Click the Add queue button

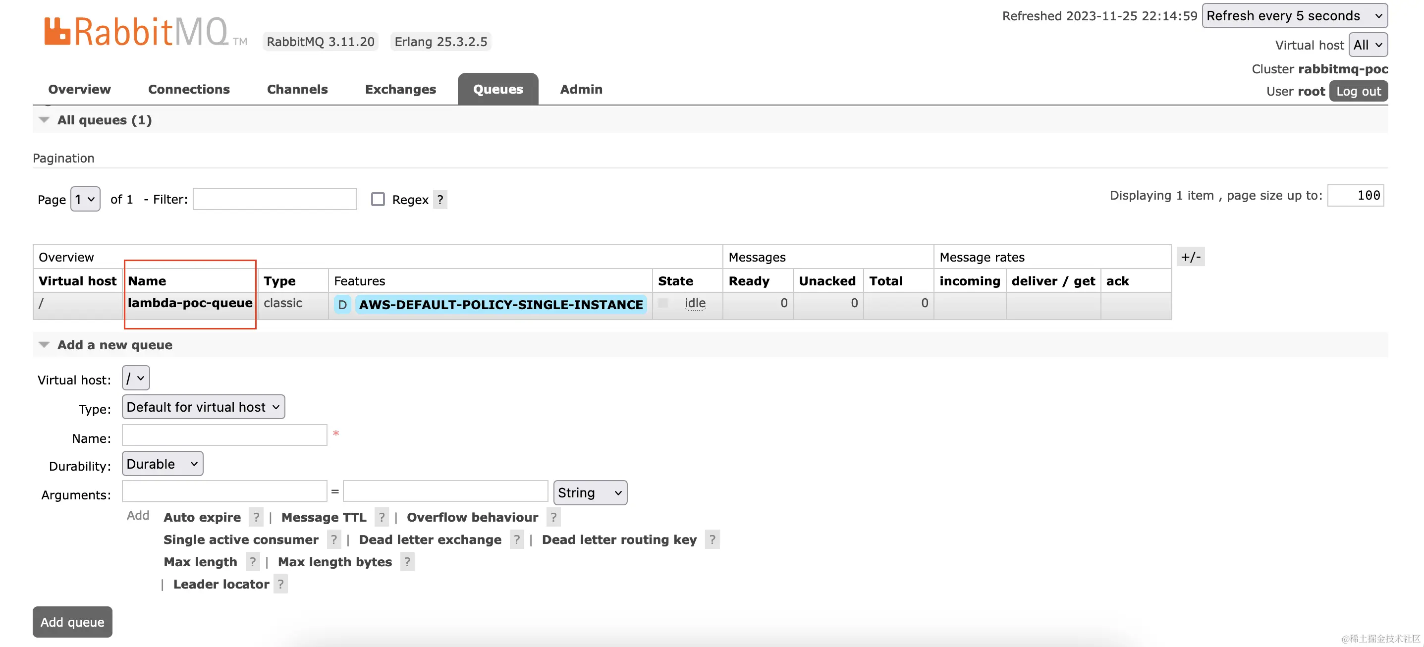pos(72,622)
